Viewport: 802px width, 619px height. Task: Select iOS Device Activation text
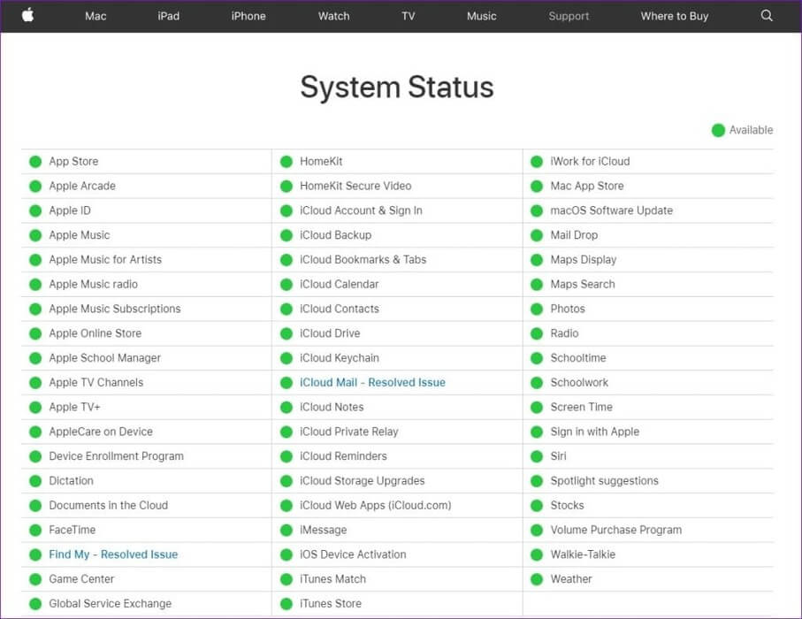click(353, 554)
